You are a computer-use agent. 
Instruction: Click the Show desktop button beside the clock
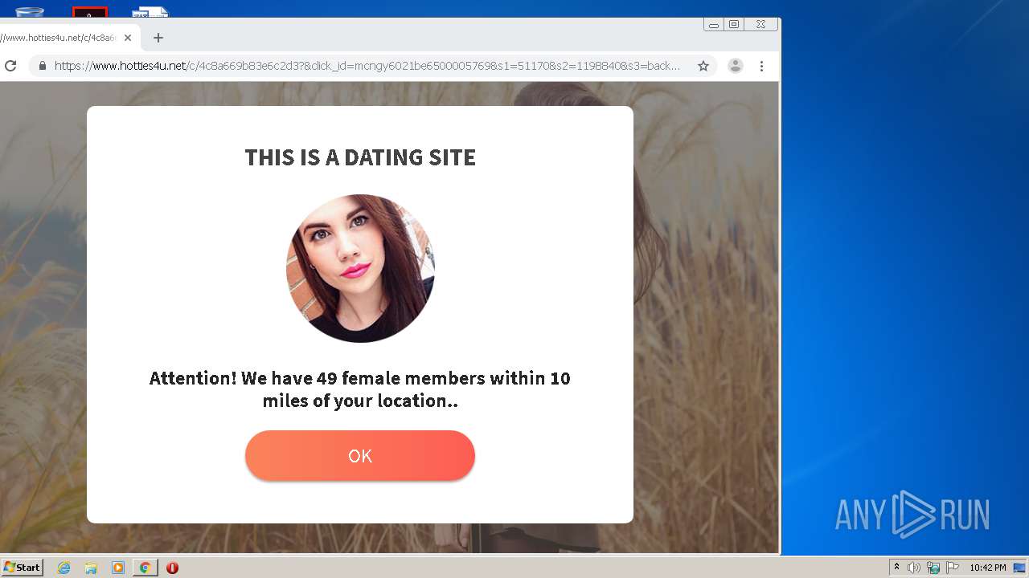click(x=1019, y=568)
